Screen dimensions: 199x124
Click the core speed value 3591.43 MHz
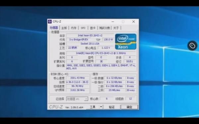(77, 78)
